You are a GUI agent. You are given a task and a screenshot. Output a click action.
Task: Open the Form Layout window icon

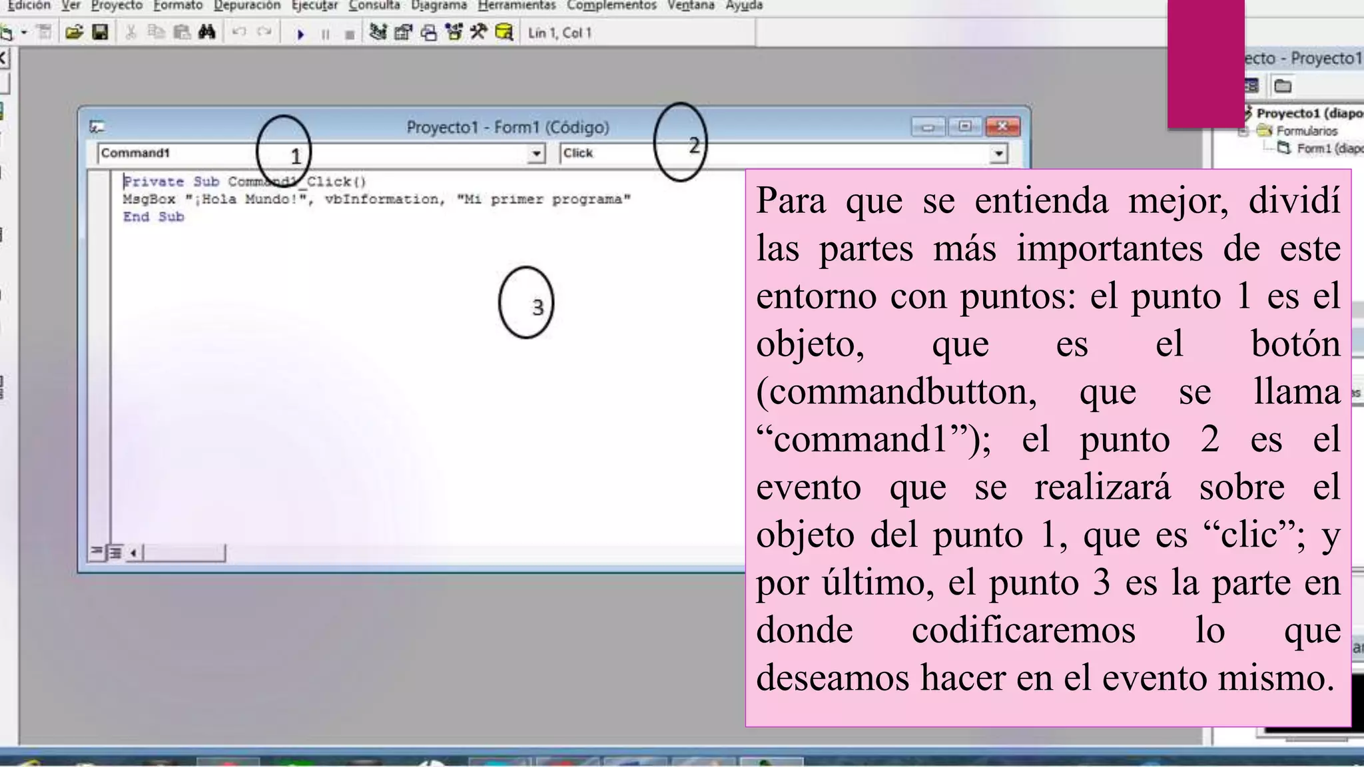click(x=429, y=32)
